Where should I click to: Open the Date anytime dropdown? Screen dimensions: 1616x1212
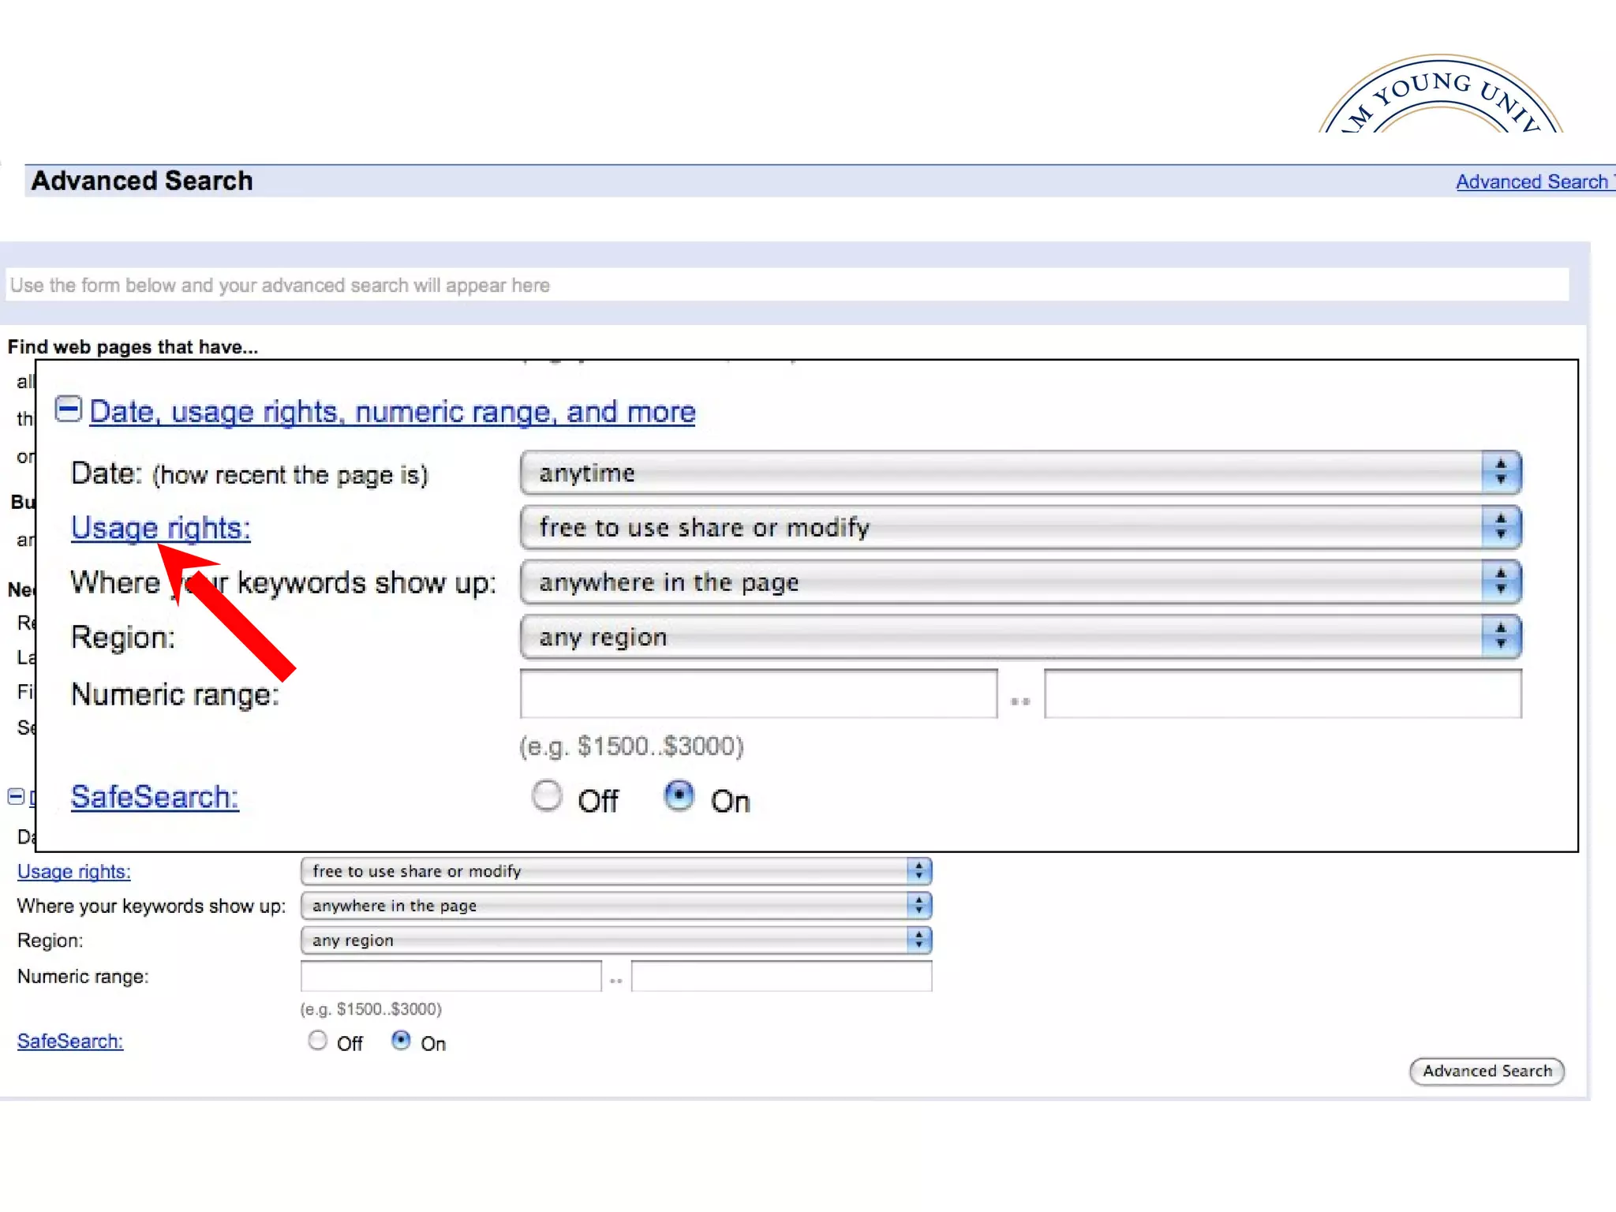[1019, 473]
